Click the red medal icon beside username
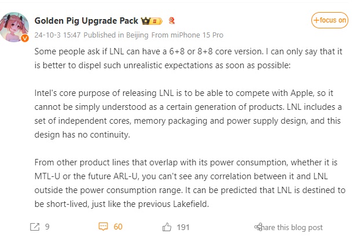Image resolution: width=353 pixels, height=237 pixels. [172, 21]
